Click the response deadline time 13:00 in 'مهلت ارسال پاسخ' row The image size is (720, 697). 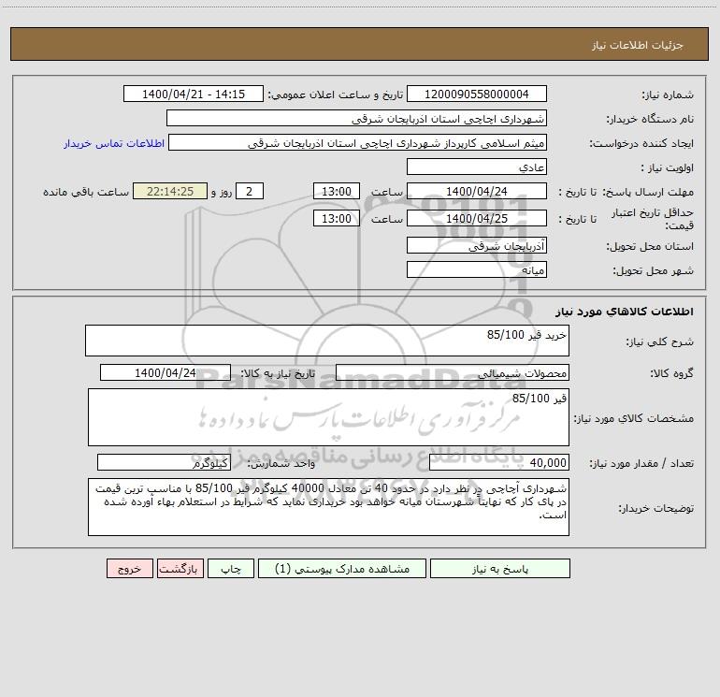(x=336, y=191)
